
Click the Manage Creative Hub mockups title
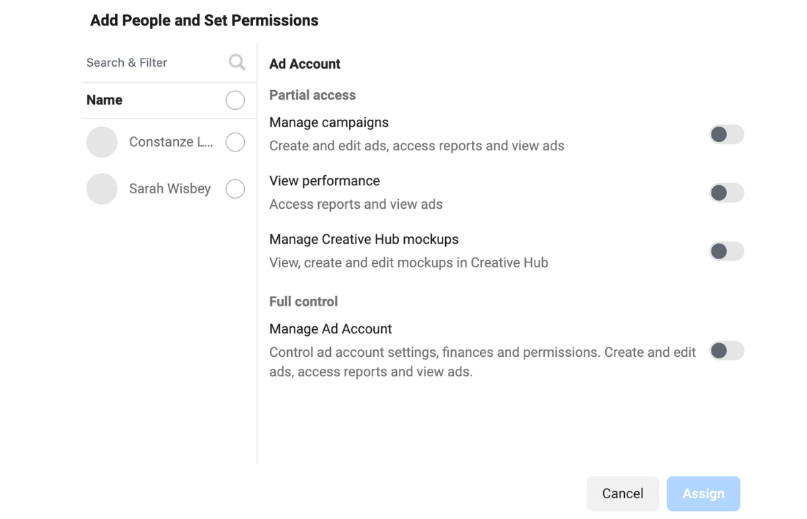click(x=364, y=240)
